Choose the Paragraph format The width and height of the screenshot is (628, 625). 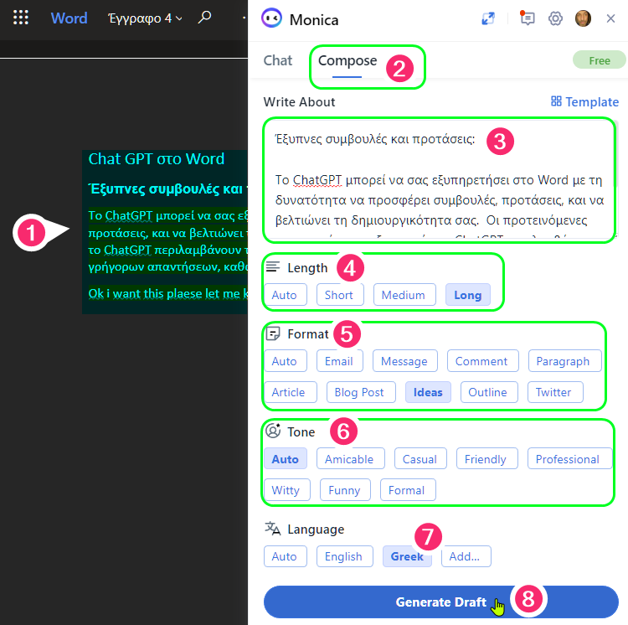(x=564, y=361)
